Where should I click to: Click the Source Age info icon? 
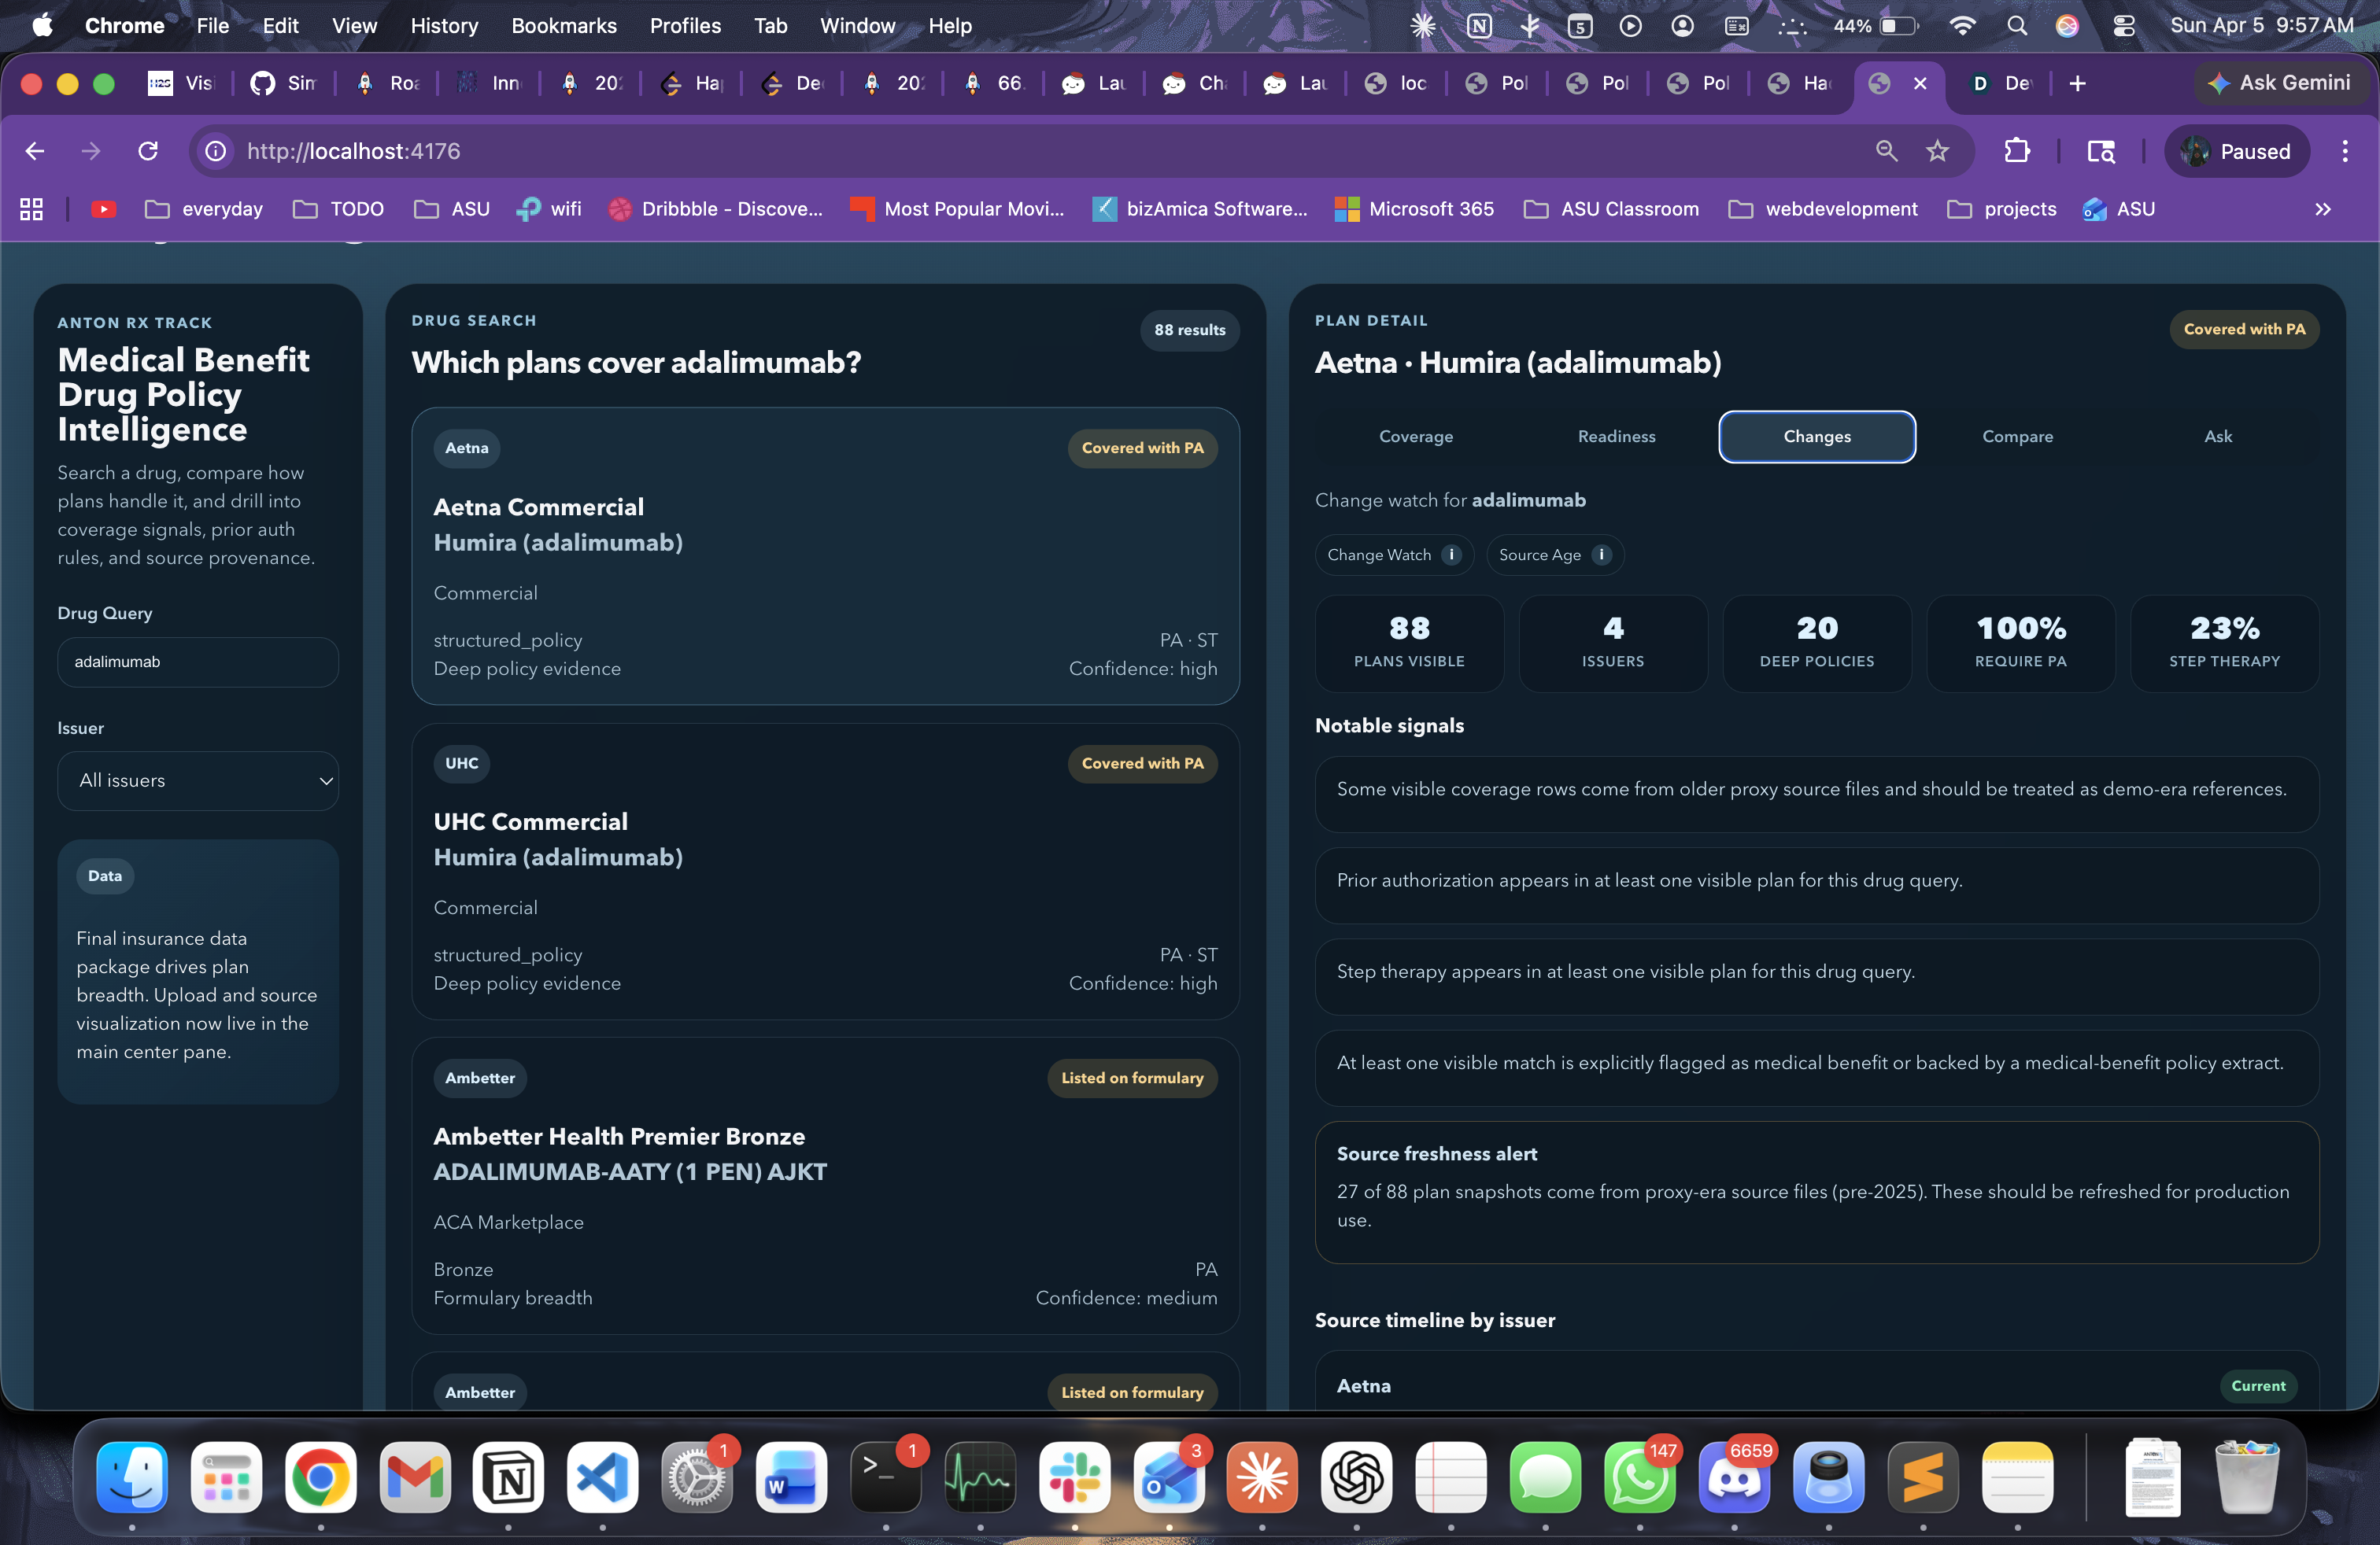1601,555
